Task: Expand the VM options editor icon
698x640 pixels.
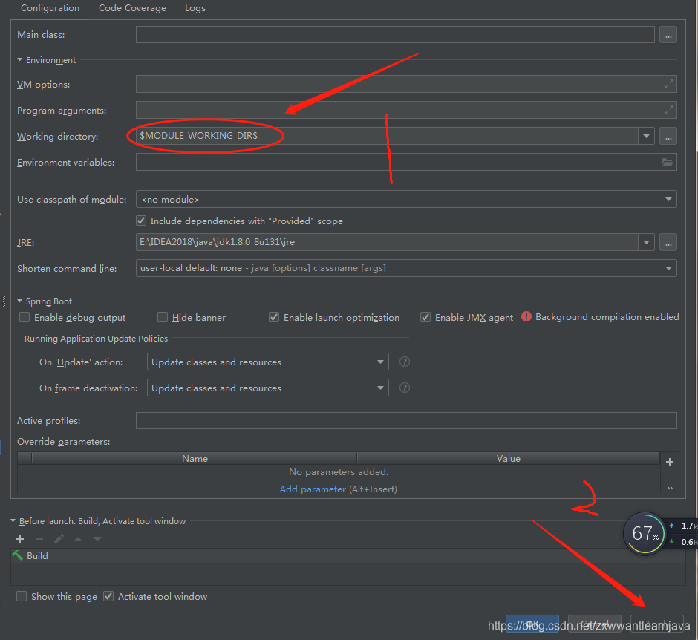Action: (668, 84)
